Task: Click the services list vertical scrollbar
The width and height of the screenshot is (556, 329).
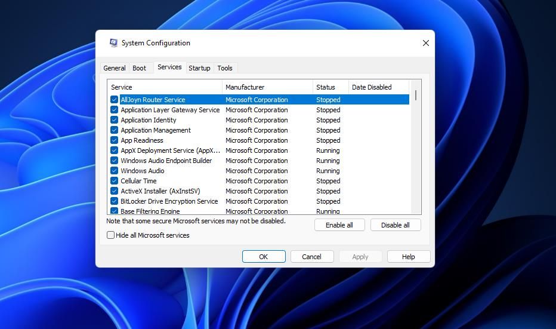Action: click(x=416, y=149)
